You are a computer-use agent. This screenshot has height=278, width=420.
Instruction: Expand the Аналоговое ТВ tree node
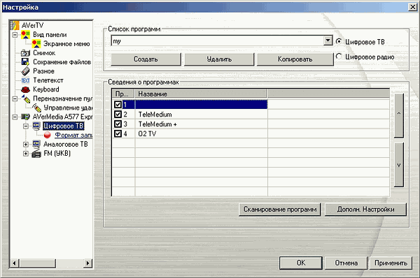tap(26, 145)
